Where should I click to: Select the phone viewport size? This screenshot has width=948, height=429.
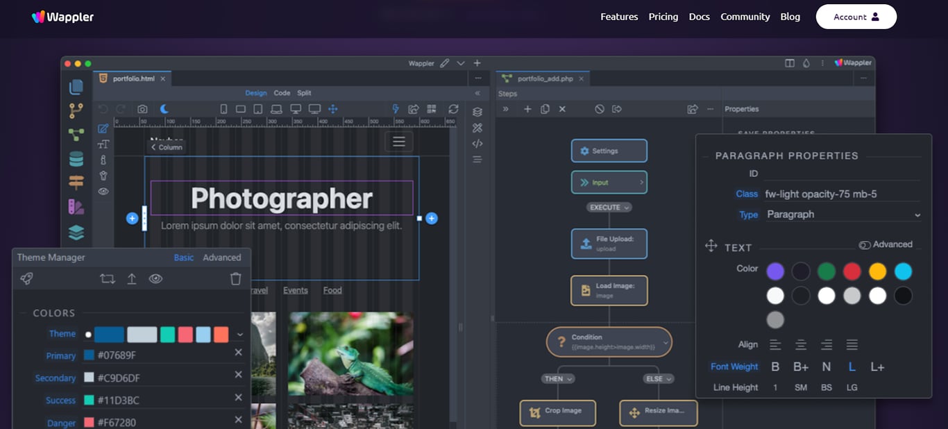tap(223, 109)
